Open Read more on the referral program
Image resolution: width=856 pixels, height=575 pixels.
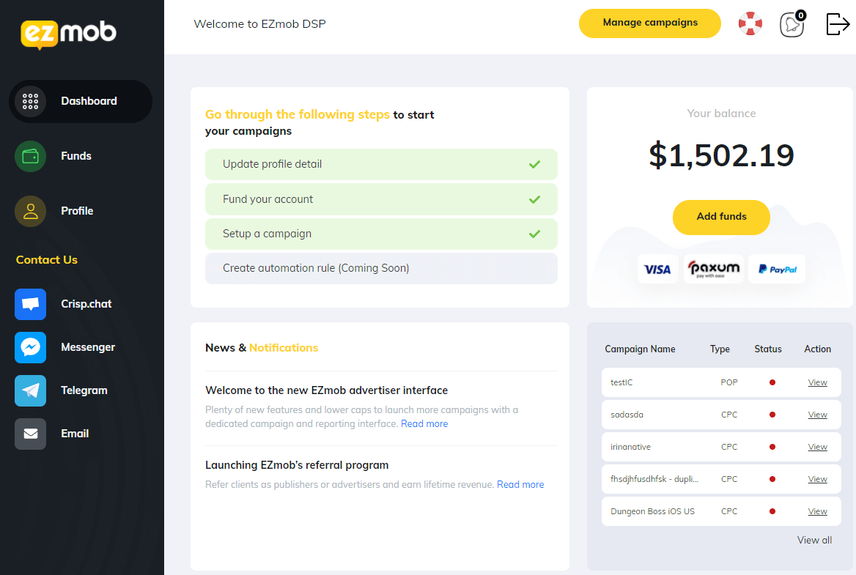(x=520, y=484)
